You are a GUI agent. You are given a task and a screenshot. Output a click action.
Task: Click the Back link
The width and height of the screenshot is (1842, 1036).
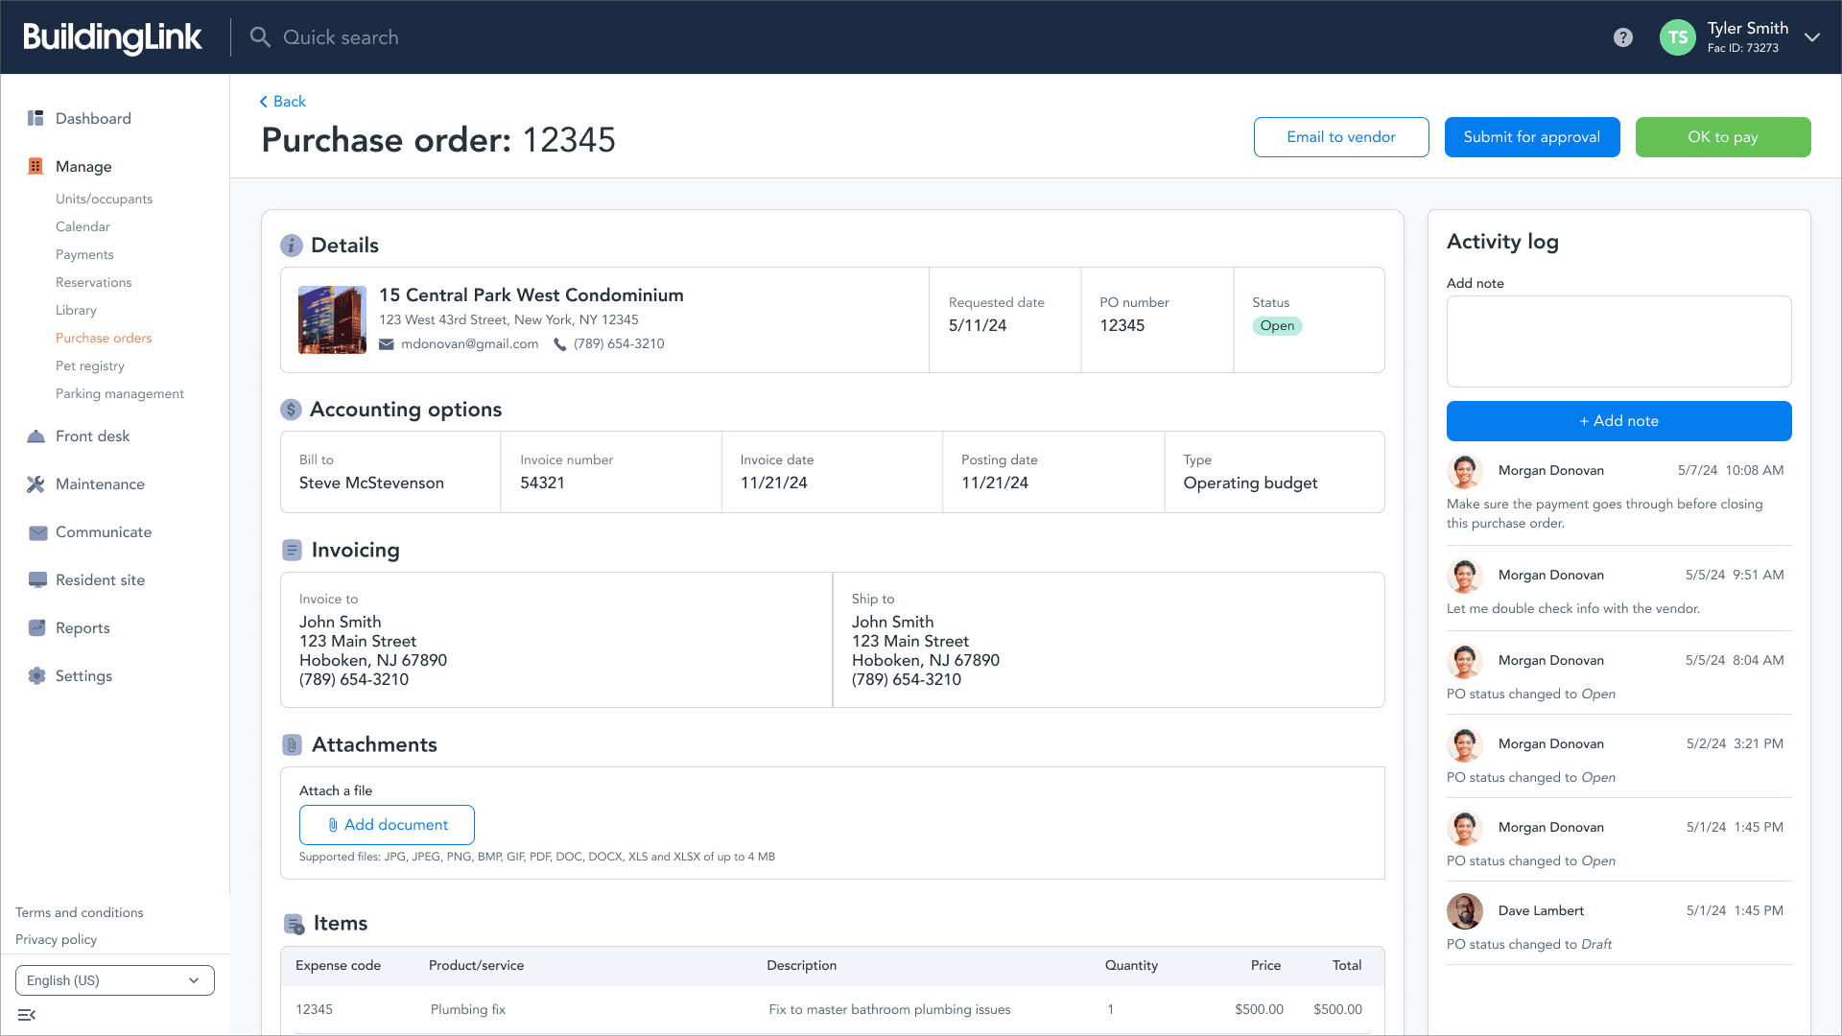pyautogui.click(x=283, y=102)
